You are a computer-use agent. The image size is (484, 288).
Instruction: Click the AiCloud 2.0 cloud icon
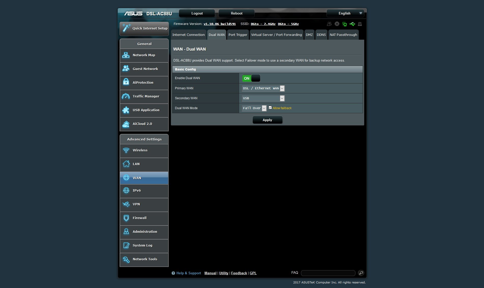pyautogui.click(x=126, y=124)
